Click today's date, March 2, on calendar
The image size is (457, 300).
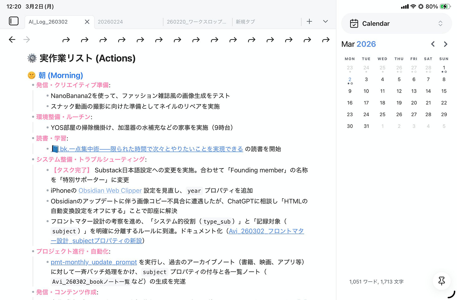point(350,79)
